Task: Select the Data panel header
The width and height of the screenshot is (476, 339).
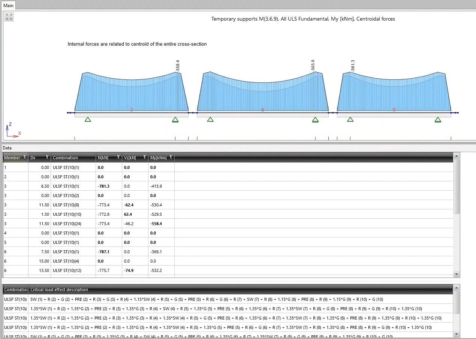Action: coord(7,148)
